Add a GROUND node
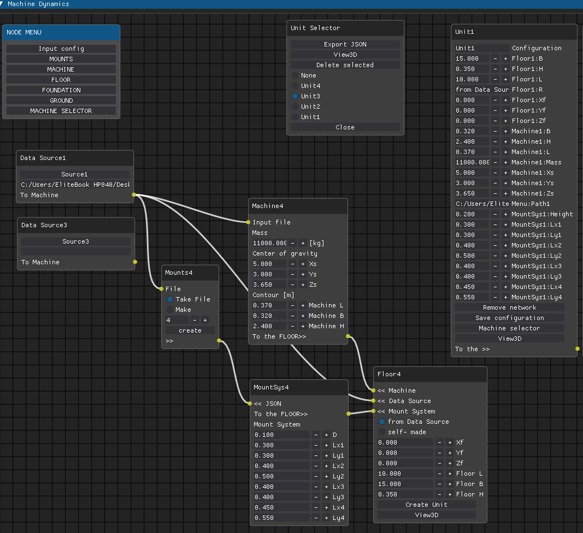This screenshot has height=533, width=583. pos(61,100)
